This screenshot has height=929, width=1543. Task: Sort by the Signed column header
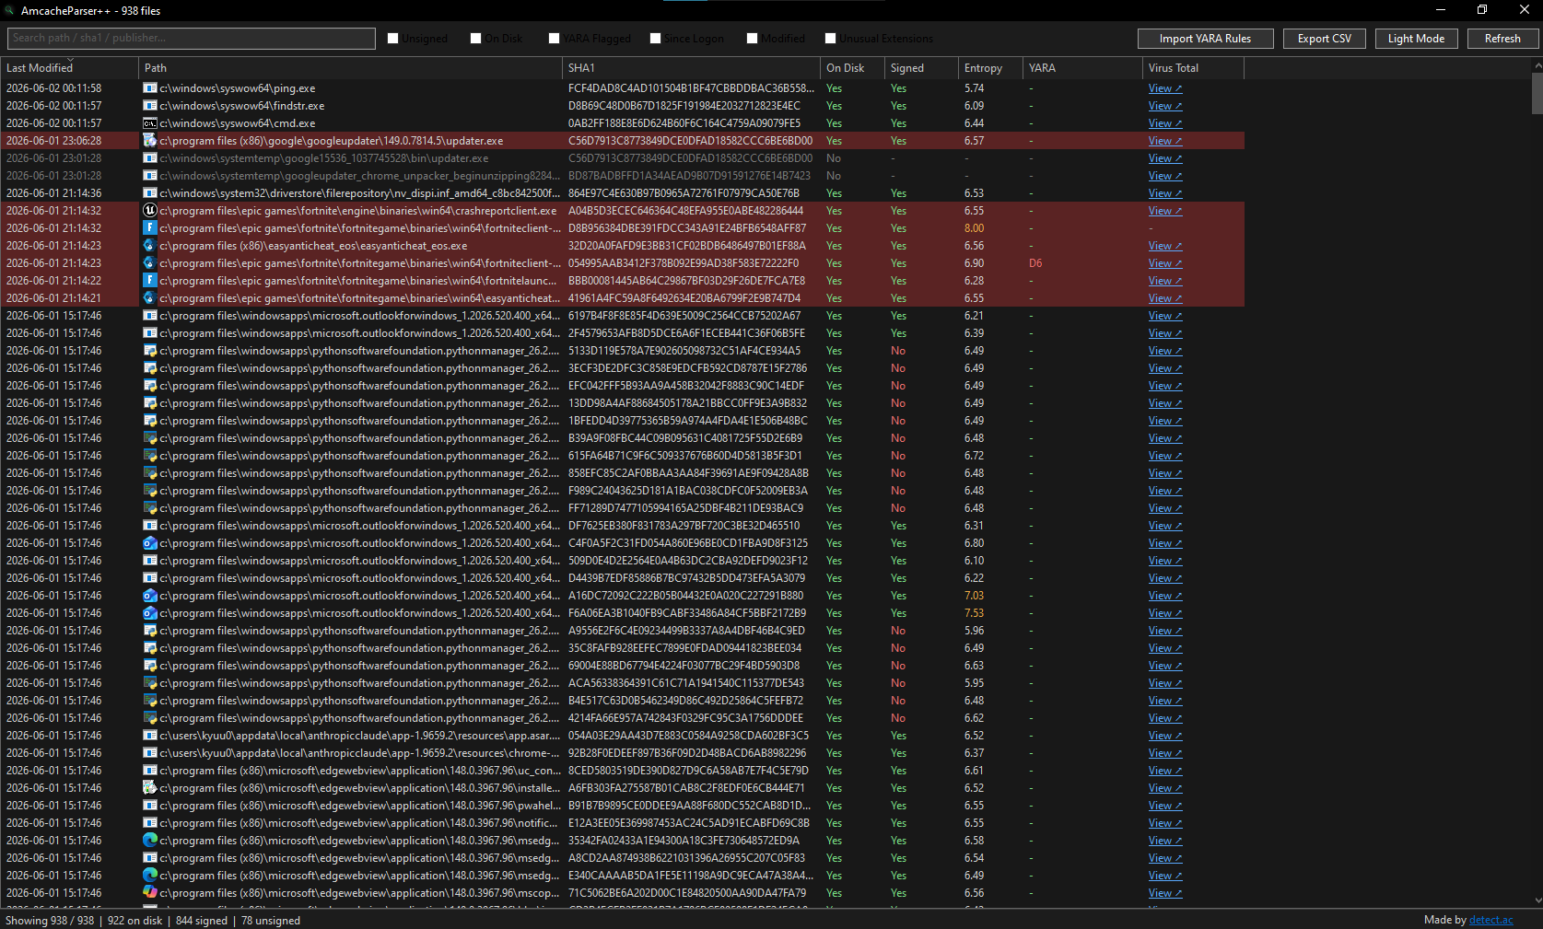(921, 68)
